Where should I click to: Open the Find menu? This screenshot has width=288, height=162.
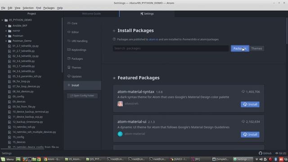click(x=38, y=8)
